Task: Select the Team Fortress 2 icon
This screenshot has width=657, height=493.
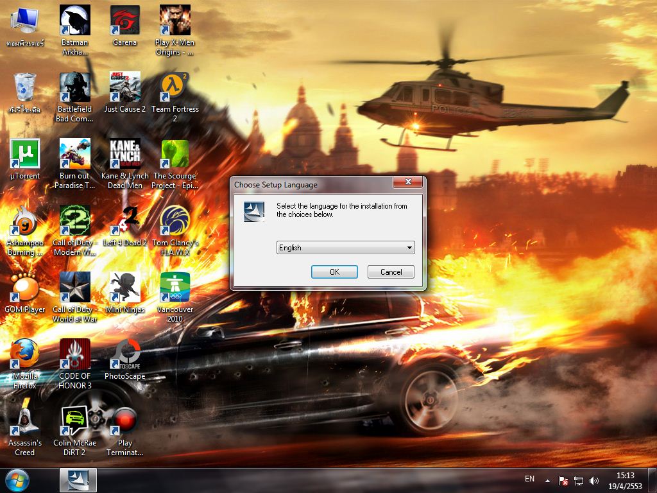Action: [x=175, y=98]
